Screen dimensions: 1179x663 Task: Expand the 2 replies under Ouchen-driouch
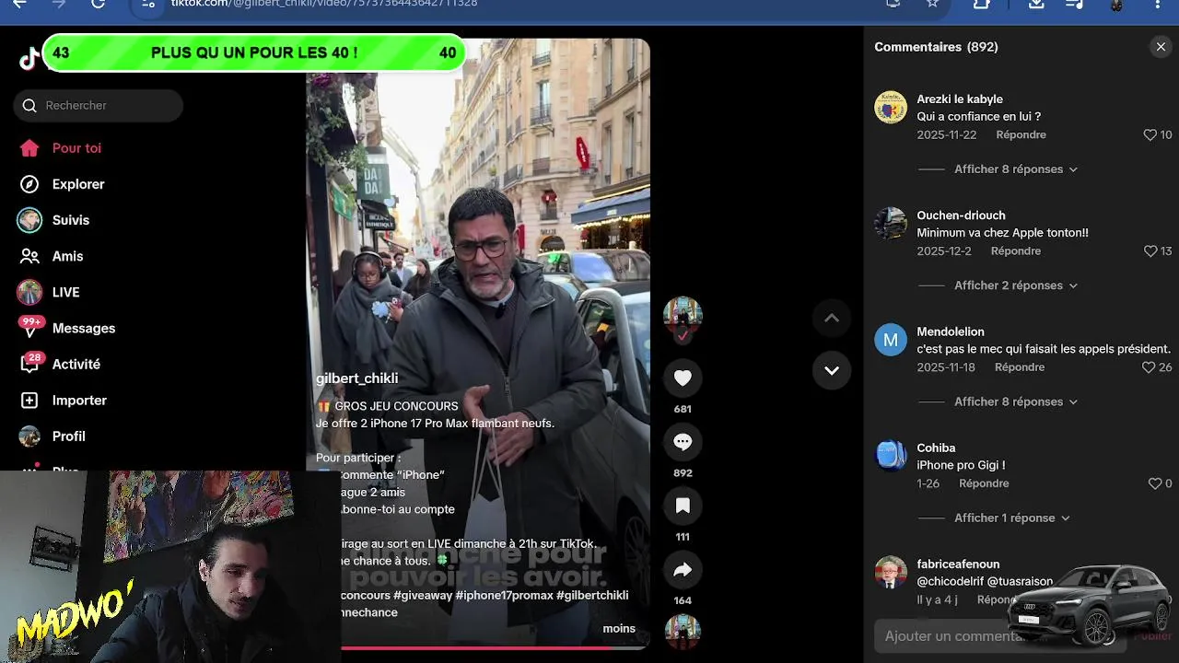pos(1016,285)
